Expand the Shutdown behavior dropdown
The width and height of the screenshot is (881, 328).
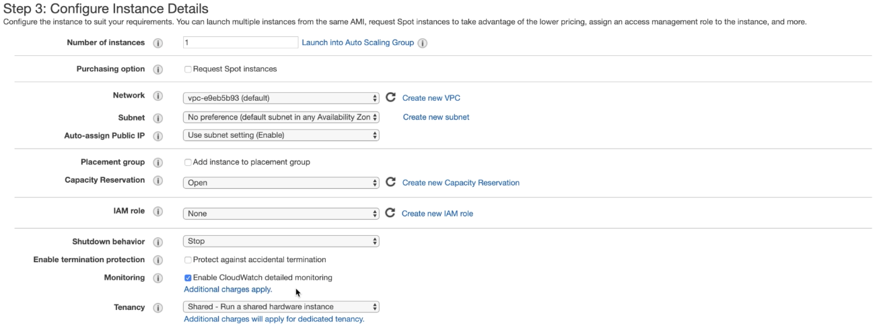pyautogui.click(x=281, y=241)
